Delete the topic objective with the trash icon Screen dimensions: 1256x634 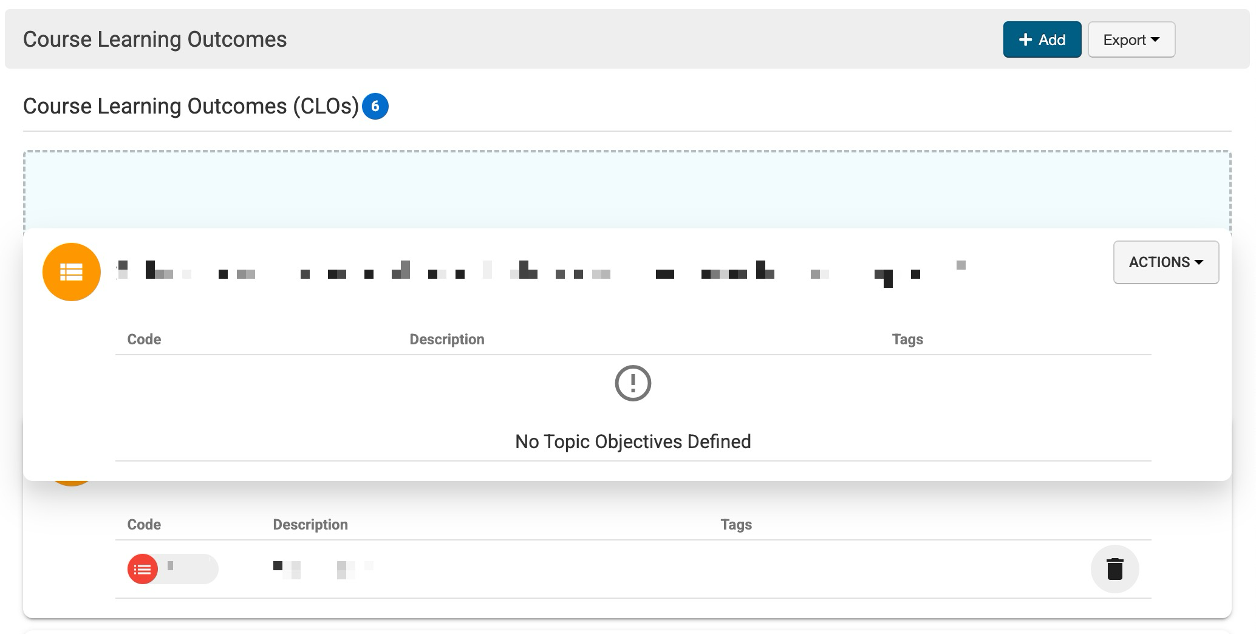click(x=1114, y=569)
